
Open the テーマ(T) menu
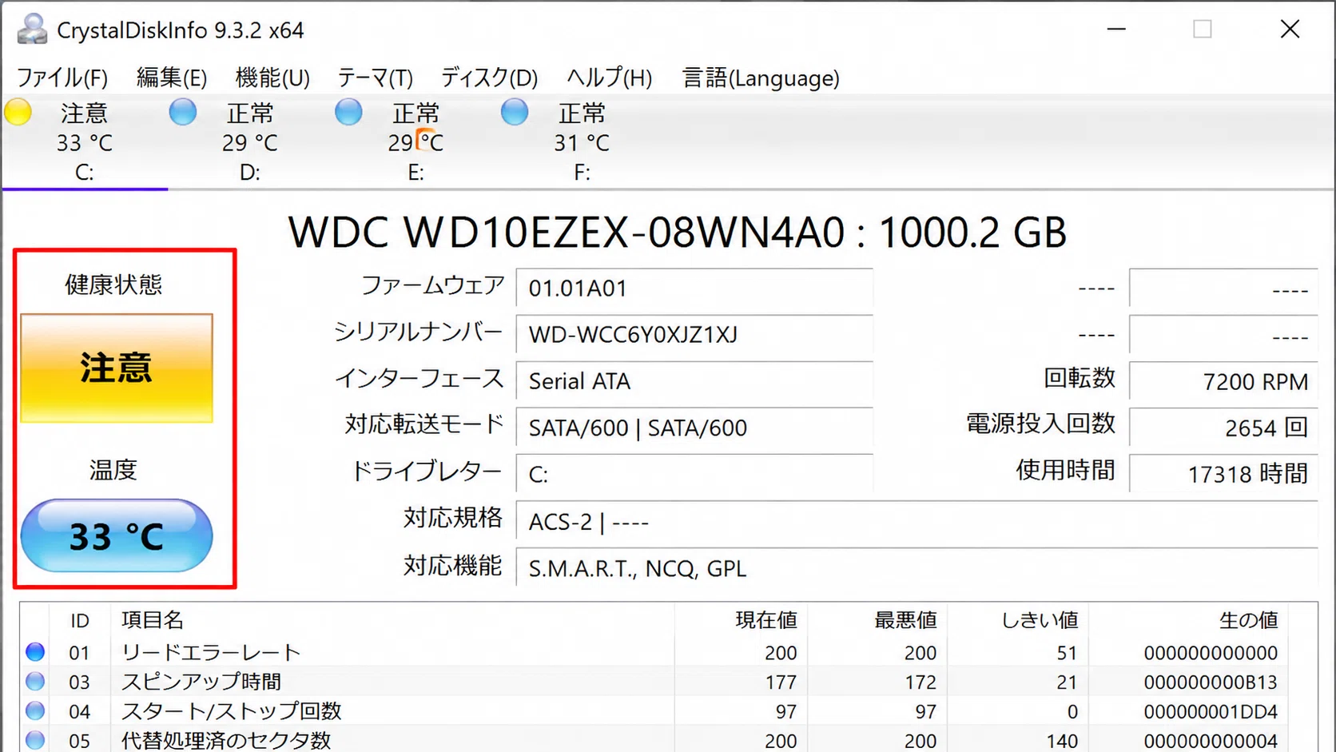click(375, 78)
